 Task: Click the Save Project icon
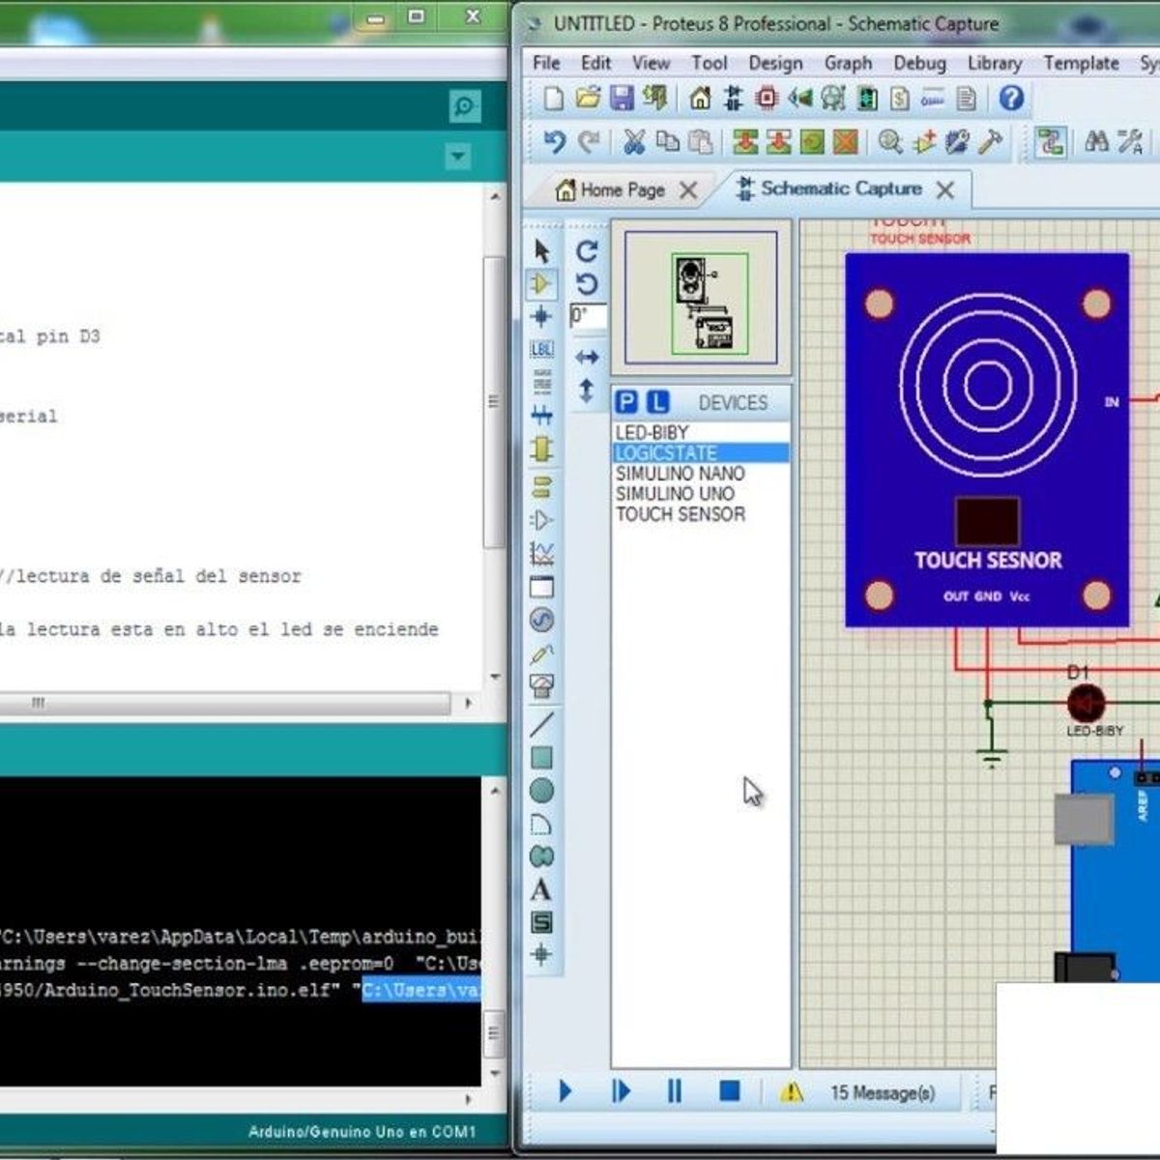click(622, 99)
